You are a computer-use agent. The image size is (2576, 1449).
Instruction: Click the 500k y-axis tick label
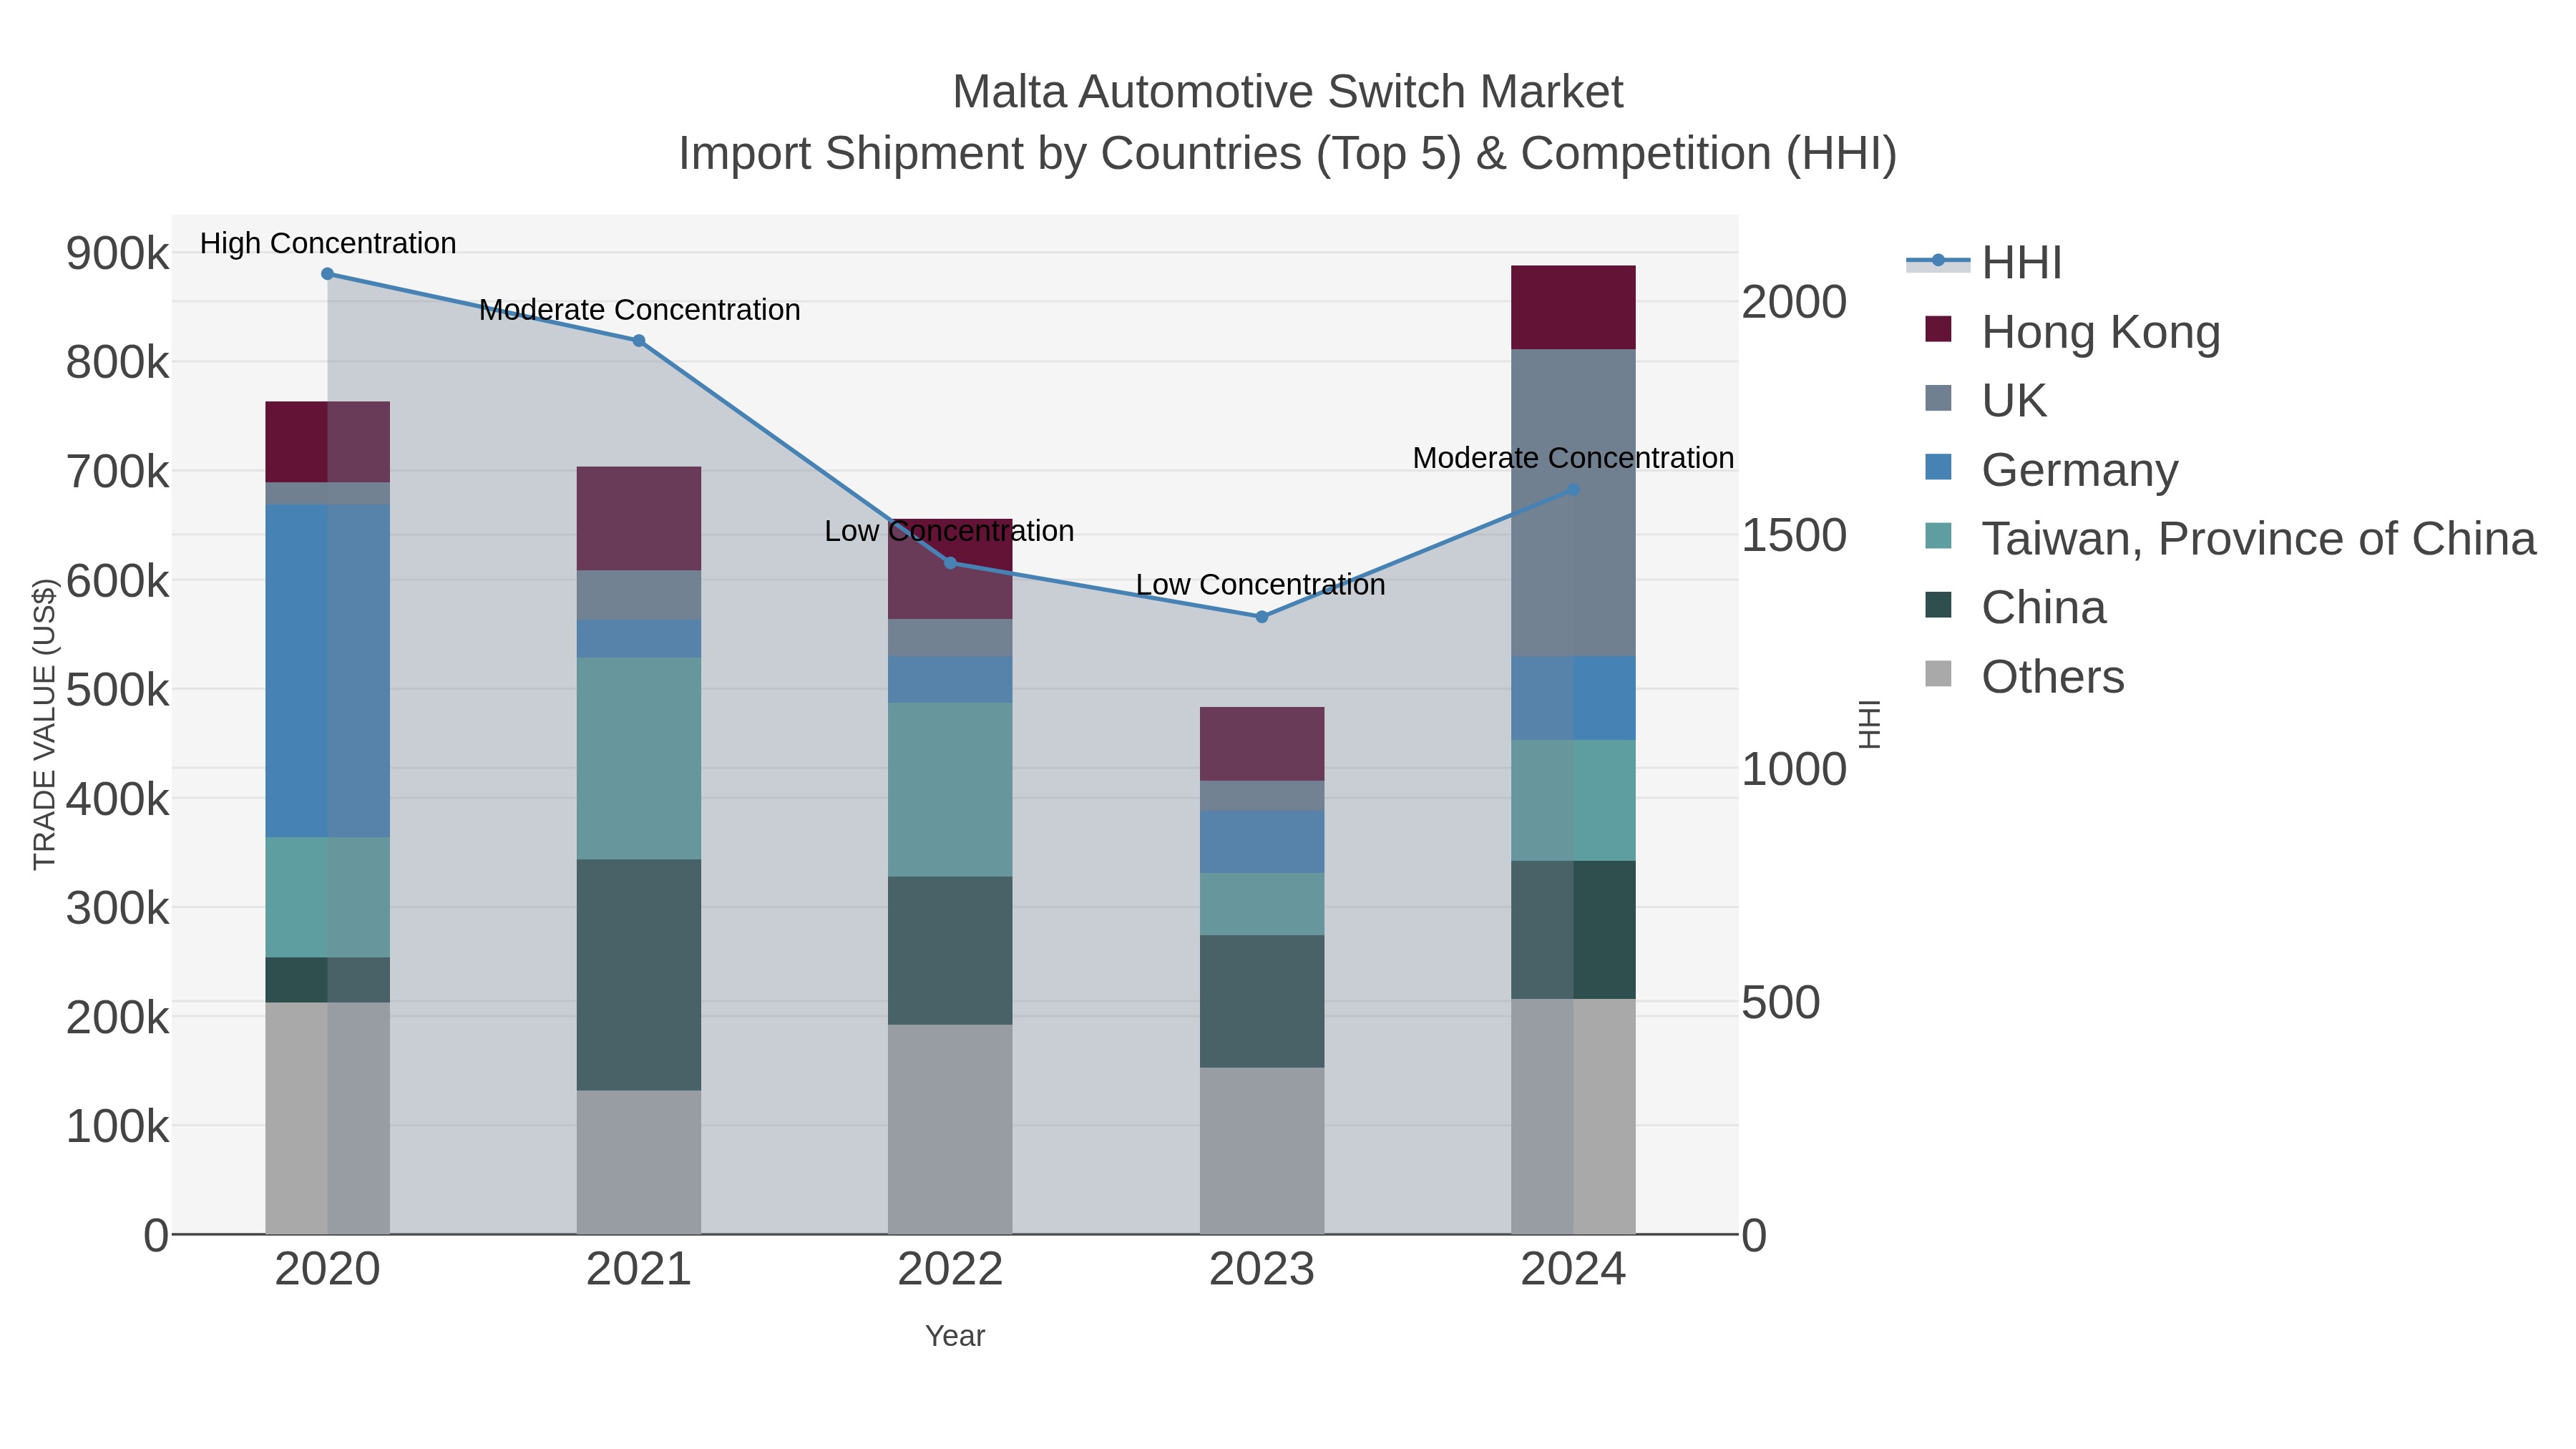coord(117,690)
